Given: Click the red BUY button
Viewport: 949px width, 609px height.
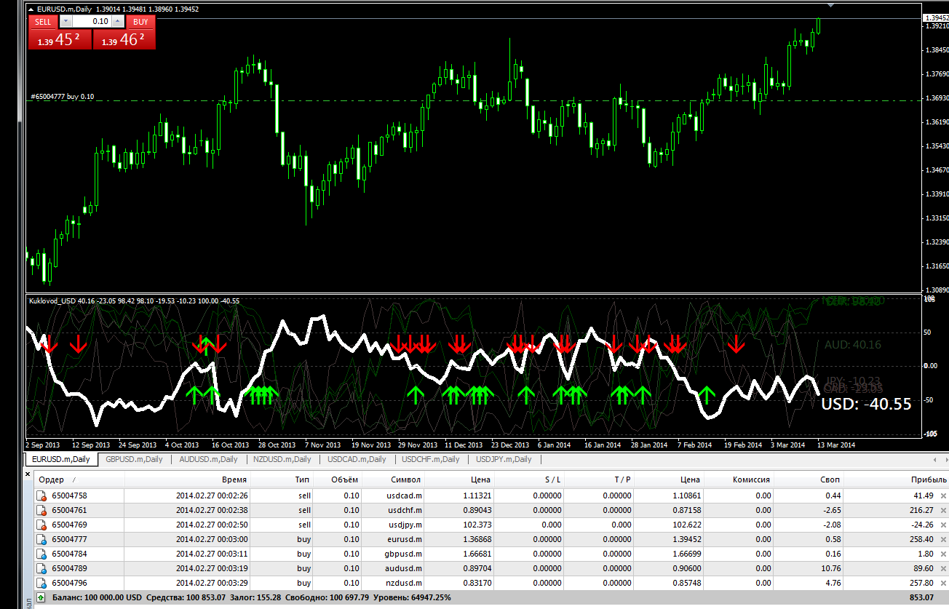Looking at the screenshot, I should click(x=140, y=22).
